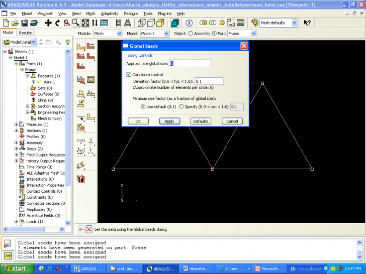
Task: Choose the Assembly object radio button
Action: point(191,34)
